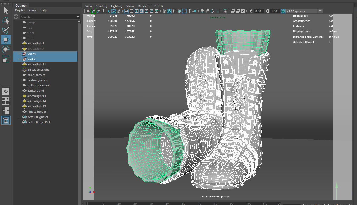Screen dimensions: 357x205
Task: Open the Renderer menu
Action: 144,6
